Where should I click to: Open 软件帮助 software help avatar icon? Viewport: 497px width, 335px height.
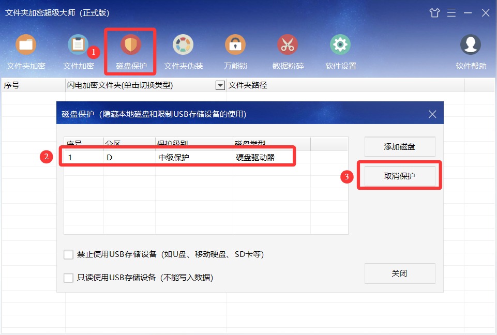point(471,44)
